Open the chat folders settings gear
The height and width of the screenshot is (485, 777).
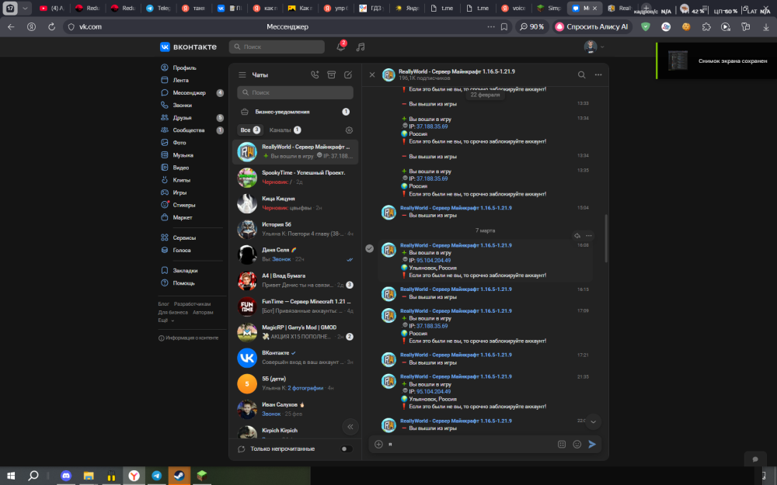(349, 130)
